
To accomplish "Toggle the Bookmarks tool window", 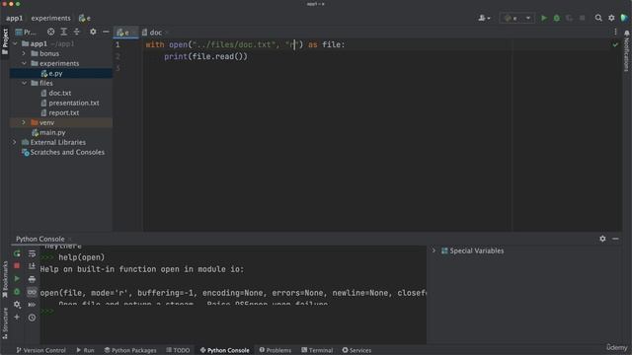I will [5, 279].
